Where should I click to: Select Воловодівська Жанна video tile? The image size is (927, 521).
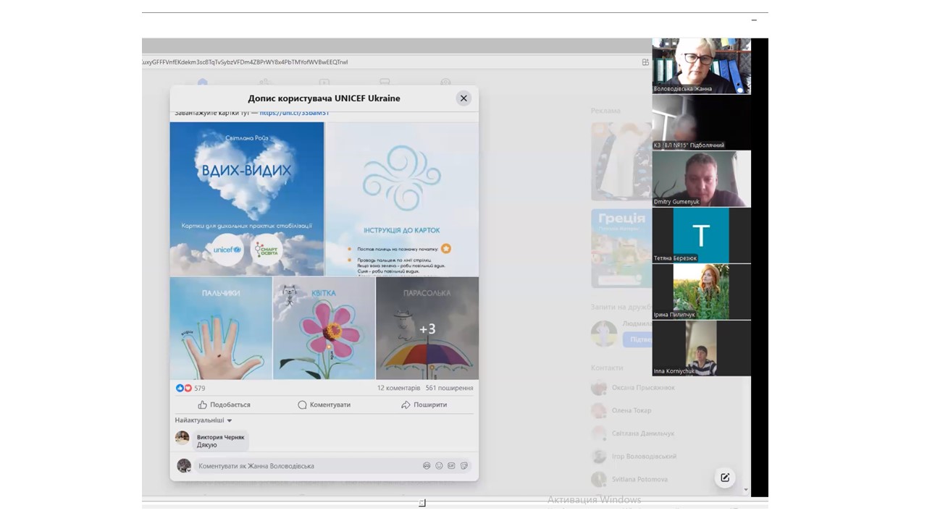701,66
